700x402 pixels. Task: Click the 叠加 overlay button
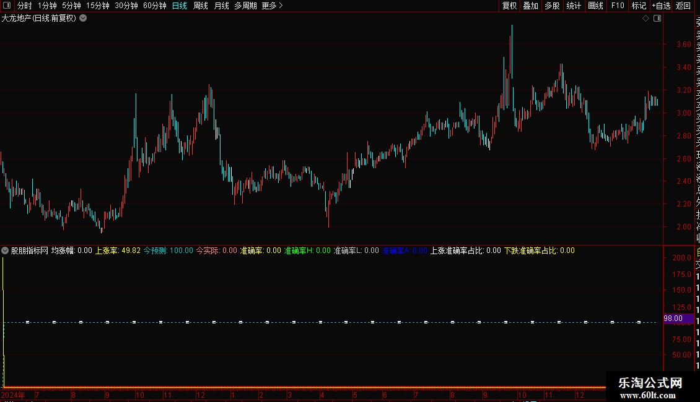point(531,6)
